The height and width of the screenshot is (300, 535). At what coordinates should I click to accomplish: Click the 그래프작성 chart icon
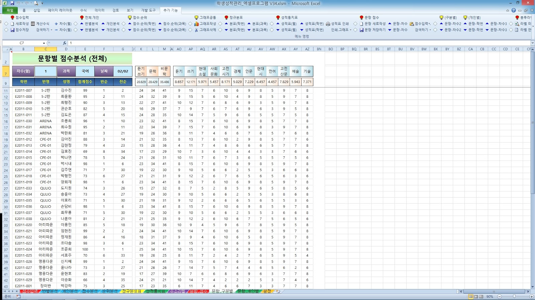196,24
